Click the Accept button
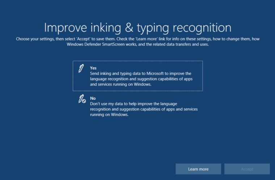The width and height of the screenshot is (275, 180). (x=247, y=169)
